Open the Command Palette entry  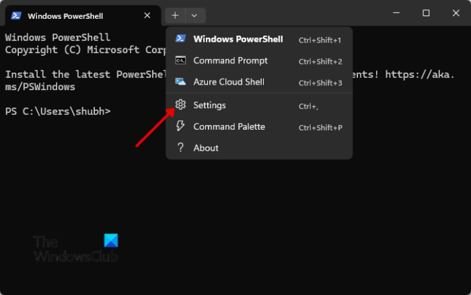pyautogui.click(x=229, y=126)
